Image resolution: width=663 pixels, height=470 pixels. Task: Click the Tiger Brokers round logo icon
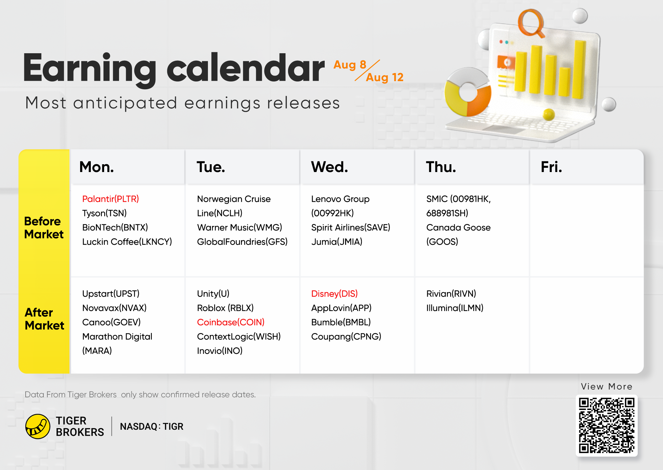point(38,426)
